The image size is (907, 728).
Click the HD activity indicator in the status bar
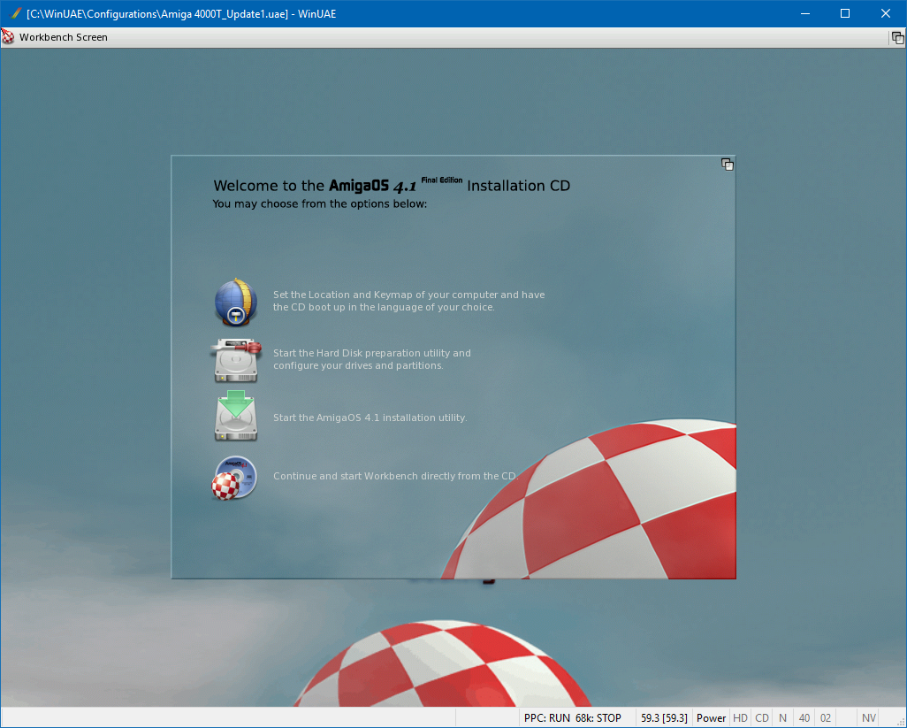(x=740, y=718)
